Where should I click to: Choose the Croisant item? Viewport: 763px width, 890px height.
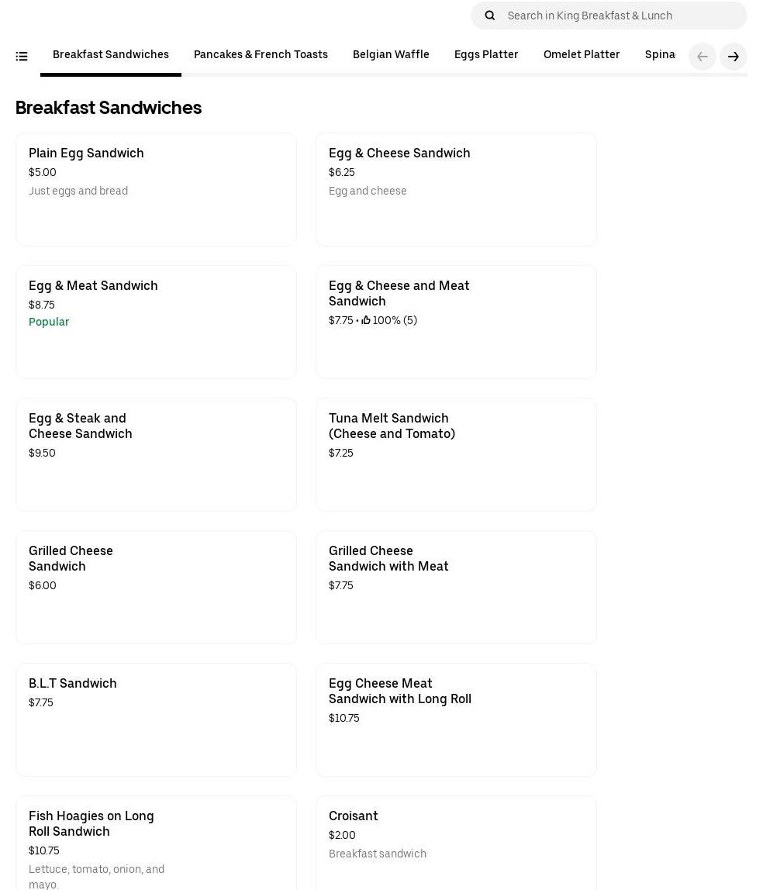coord(456,843)
